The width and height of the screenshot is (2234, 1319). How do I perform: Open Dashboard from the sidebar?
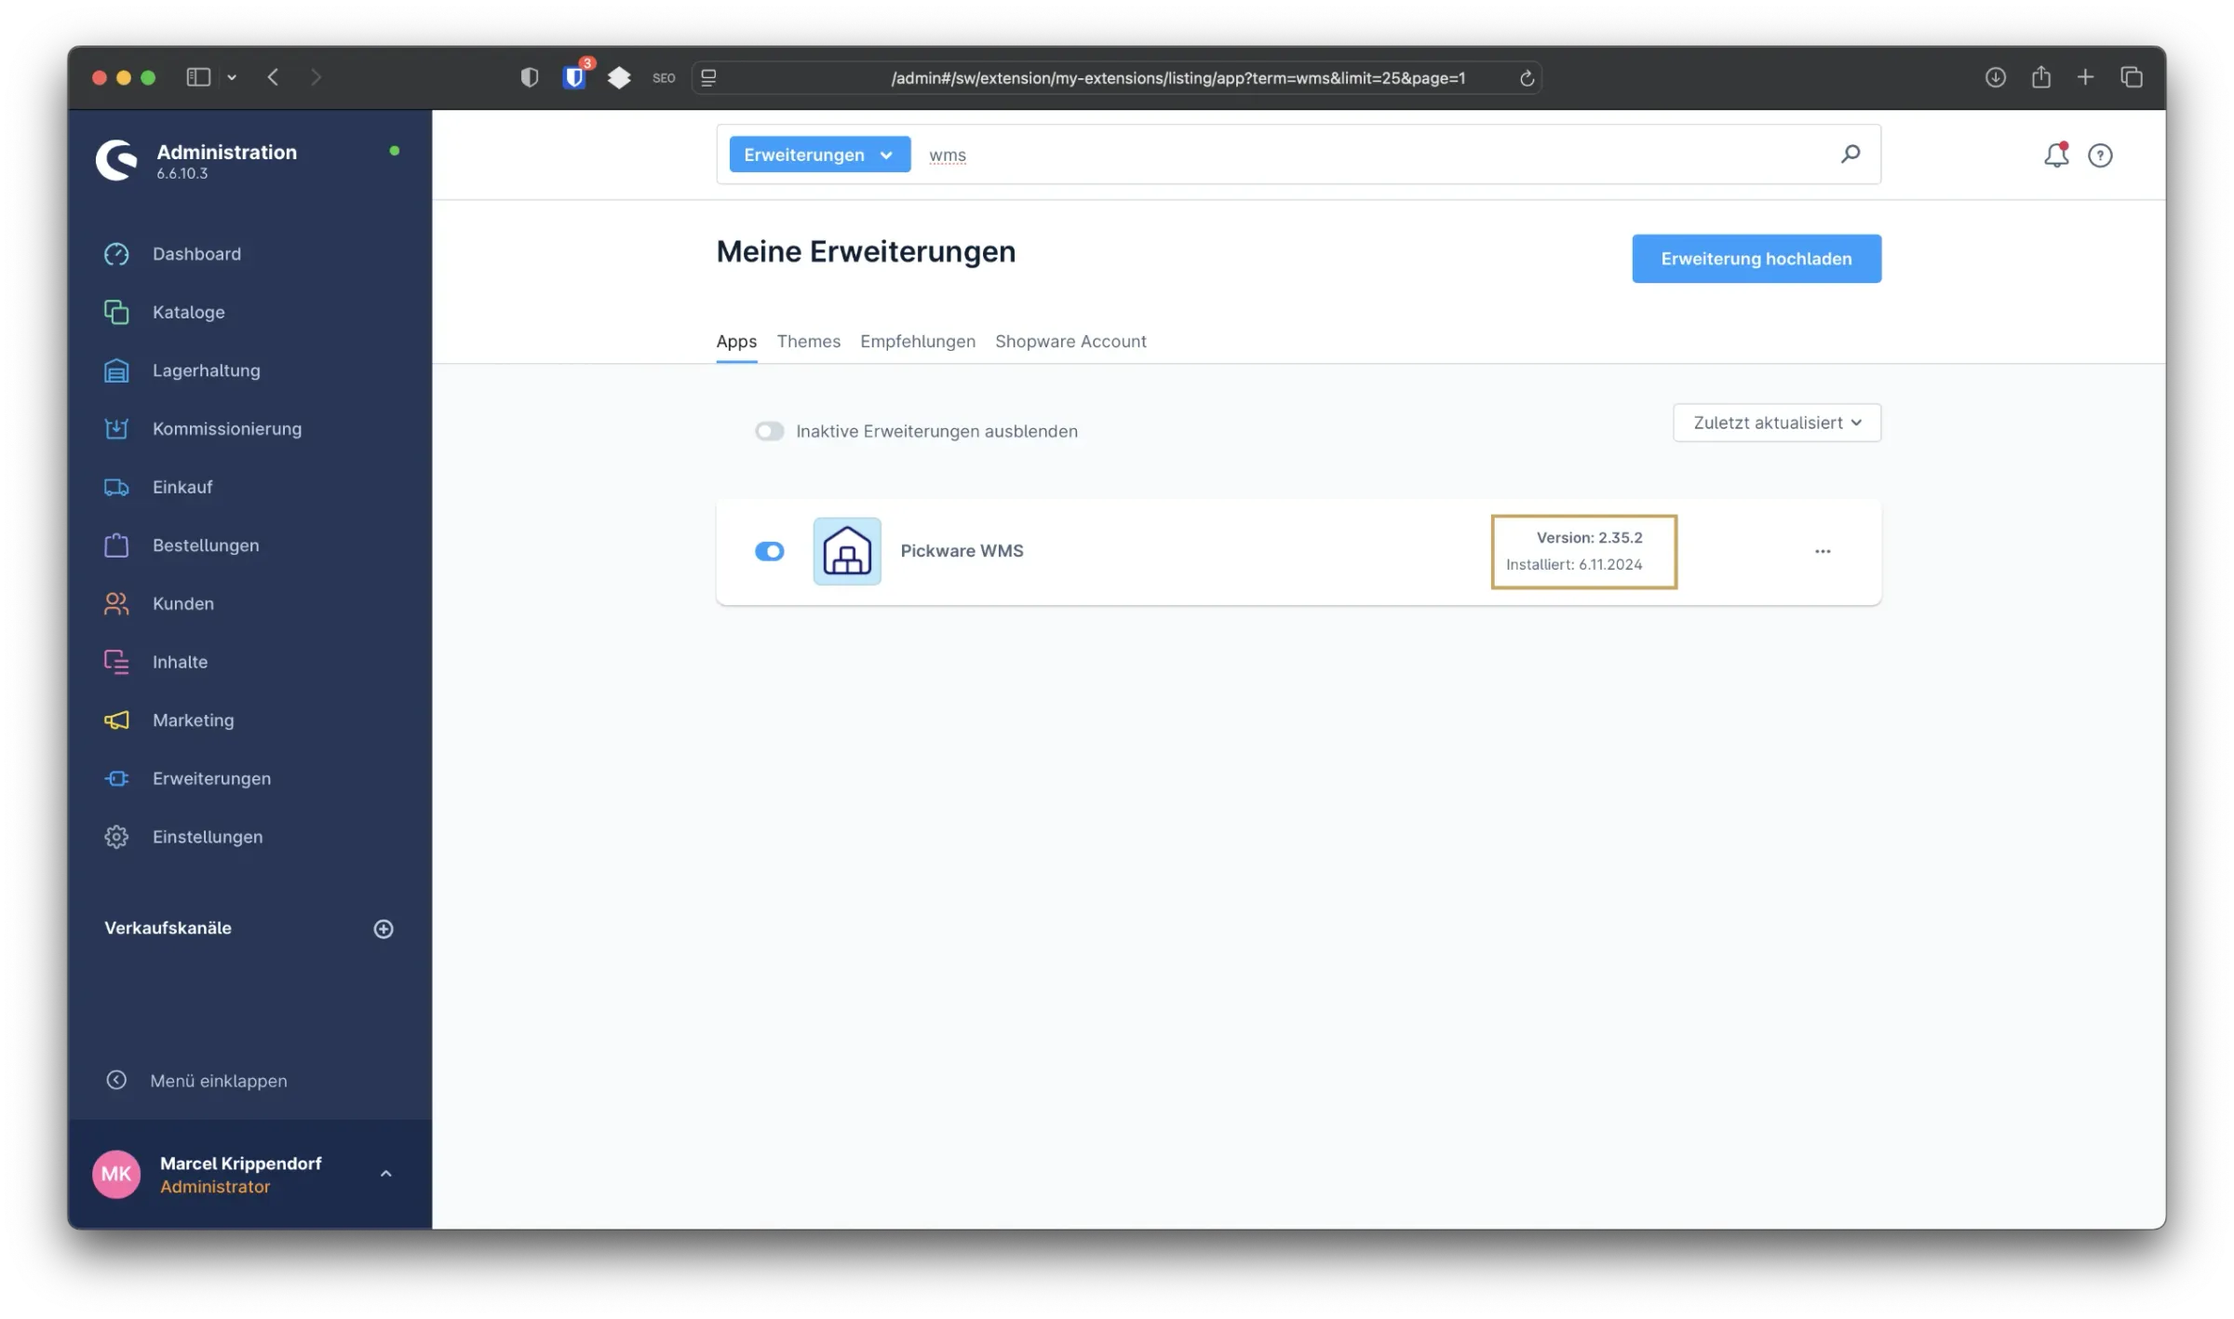click(198, 253)
